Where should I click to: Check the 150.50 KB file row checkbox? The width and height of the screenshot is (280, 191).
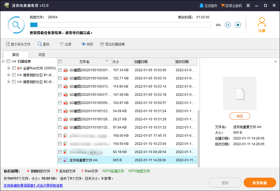pos(60,144)
